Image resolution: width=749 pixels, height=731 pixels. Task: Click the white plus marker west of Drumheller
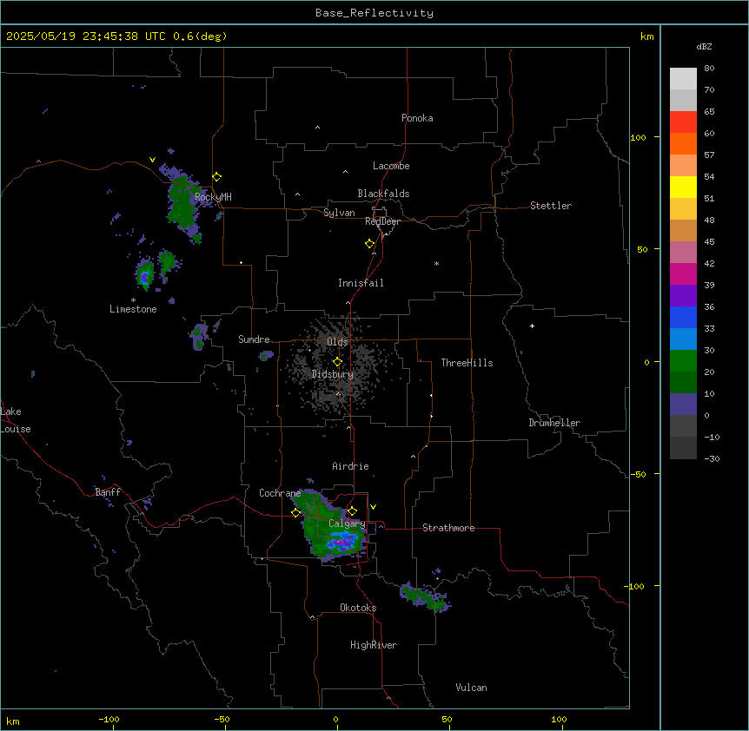point(532,326)
